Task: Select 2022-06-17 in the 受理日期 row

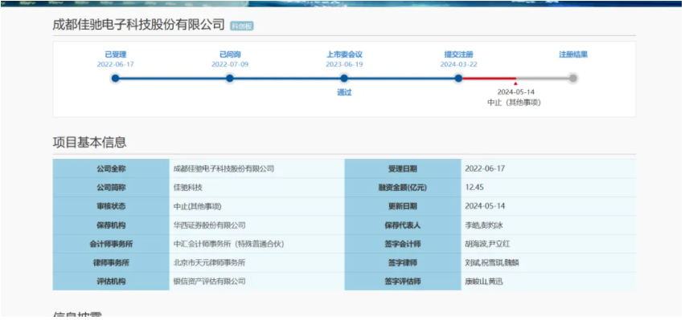Action: [485, 168]
